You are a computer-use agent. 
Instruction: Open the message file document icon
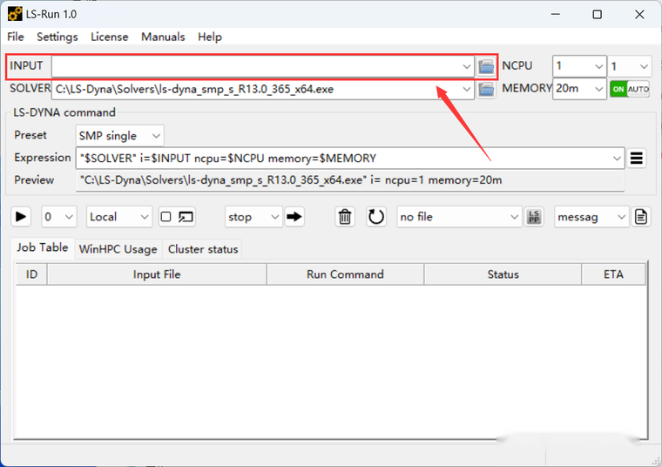click(x=641, y=217)
